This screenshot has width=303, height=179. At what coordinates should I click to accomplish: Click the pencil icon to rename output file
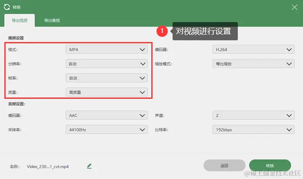[89, 166]
